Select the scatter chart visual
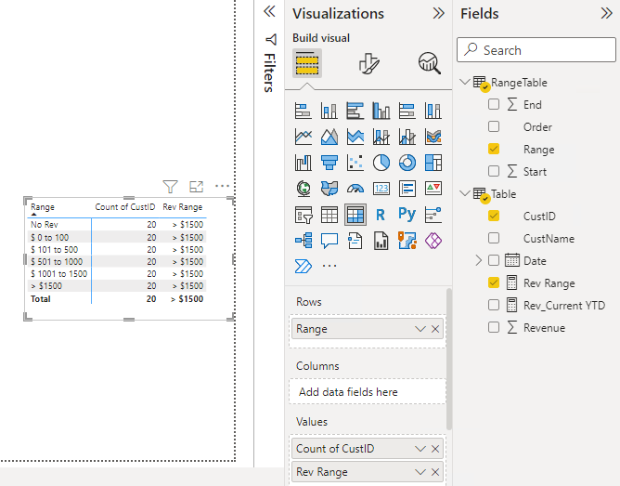The image size is (620, 486). click(355, 163)
